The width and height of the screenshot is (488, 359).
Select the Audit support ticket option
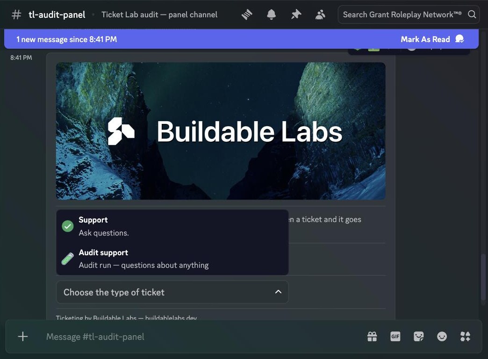(172, 258)
